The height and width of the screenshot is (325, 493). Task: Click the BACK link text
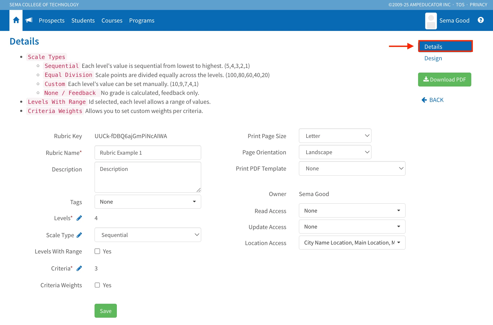436,100
